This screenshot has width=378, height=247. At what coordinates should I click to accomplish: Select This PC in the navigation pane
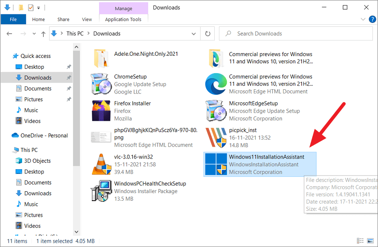[x=29, y=150]
